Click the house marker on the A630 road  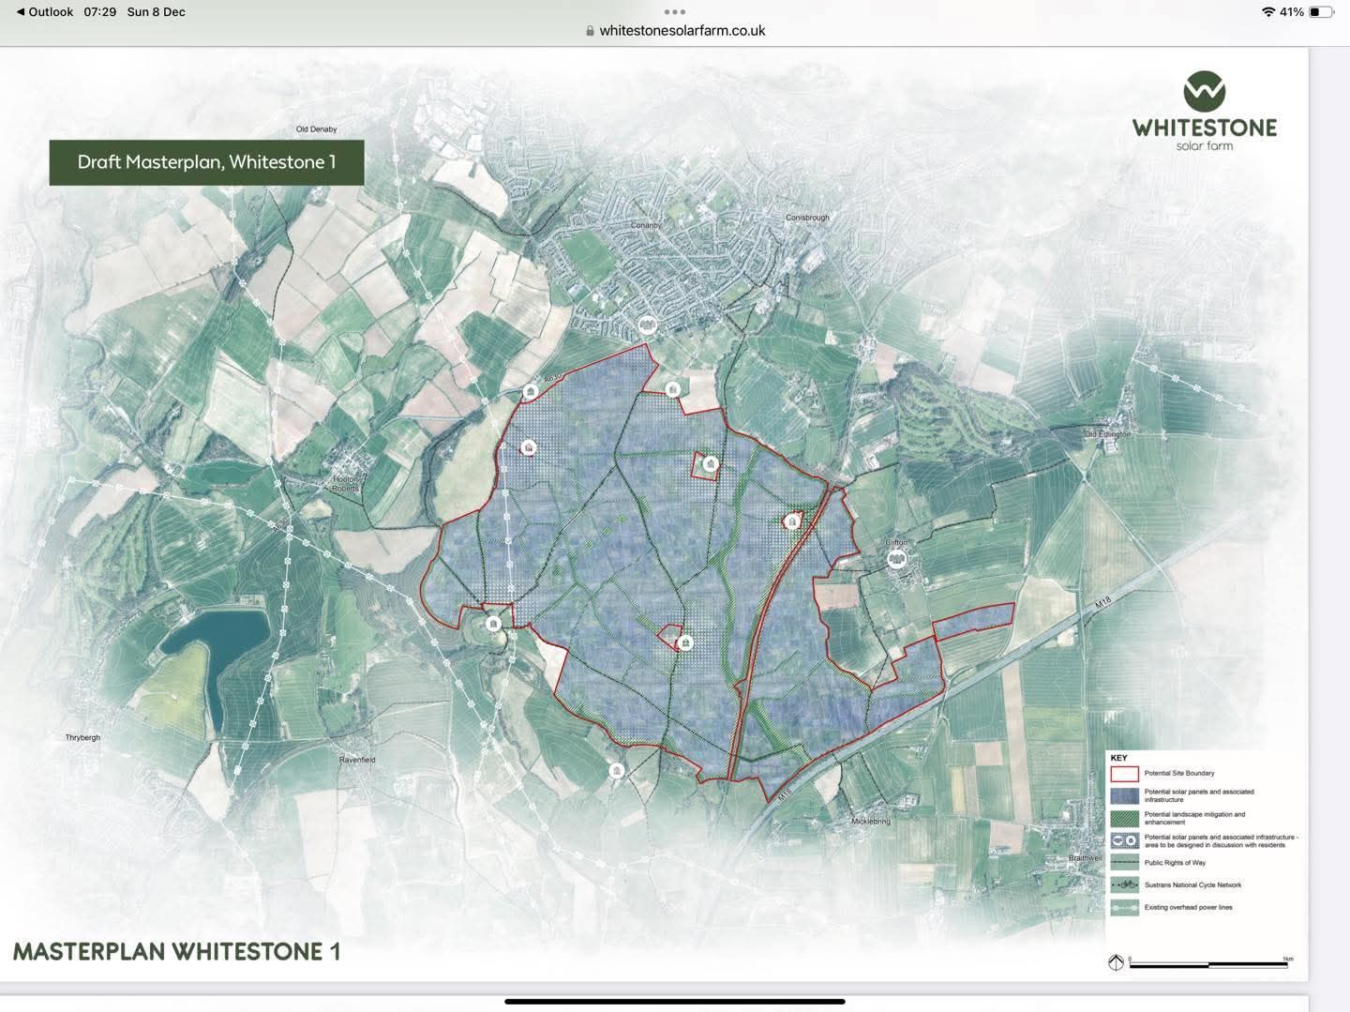tap(531, 391)
